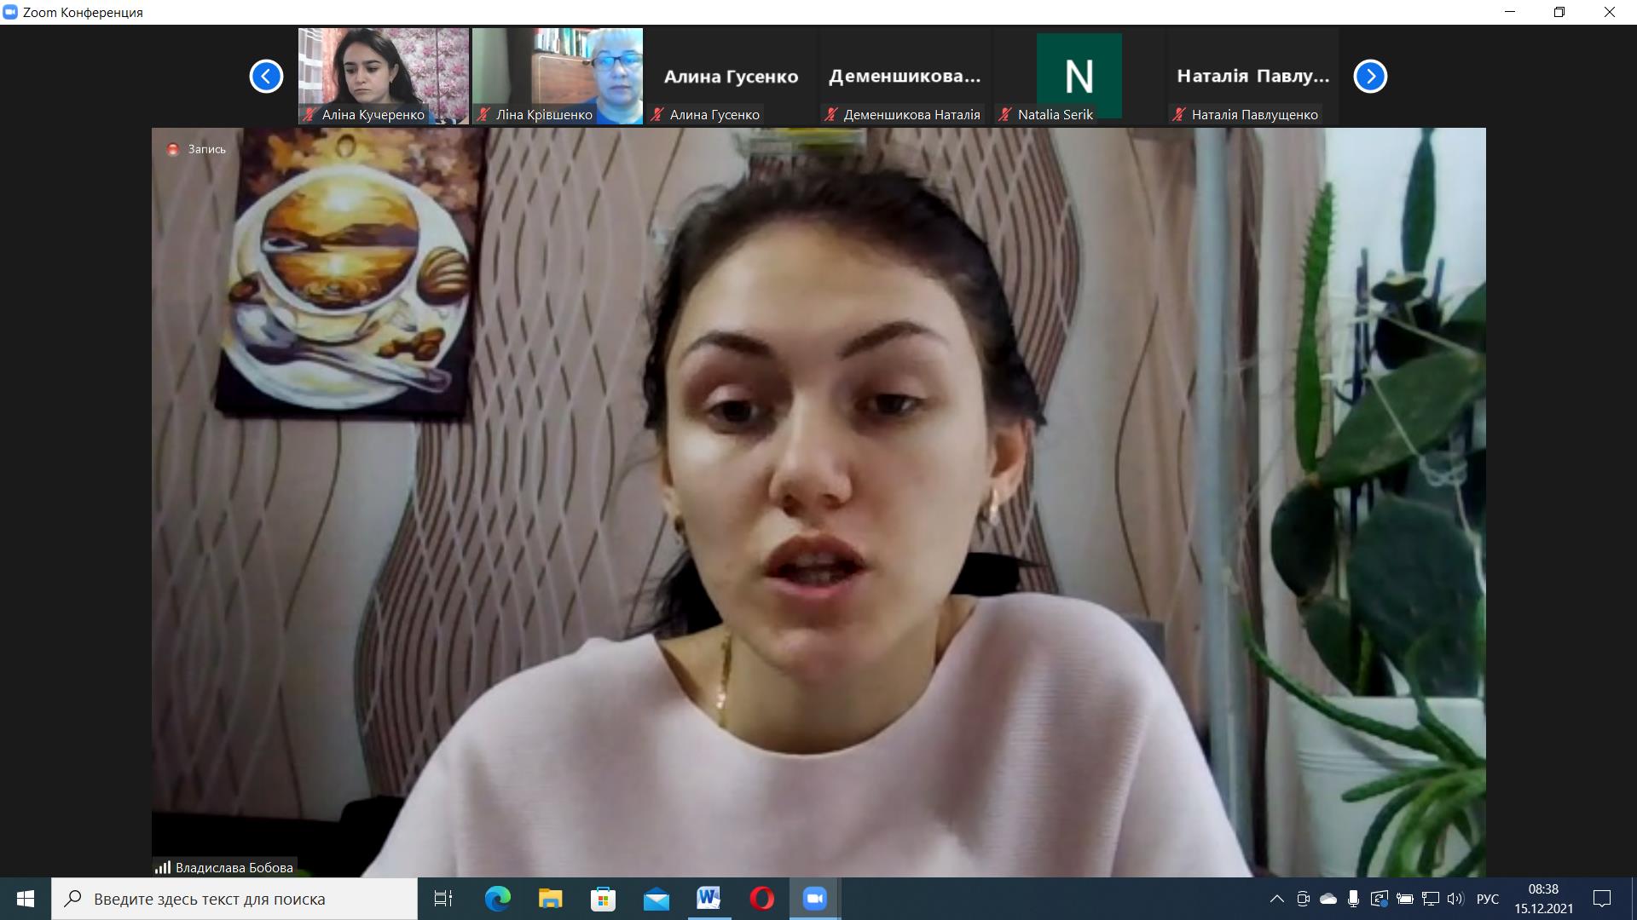Click muted mic icon of Natalia Serik
The width and height of the screenshot is (1637, 920).
pyautogui.click(x=1005, y=114)
